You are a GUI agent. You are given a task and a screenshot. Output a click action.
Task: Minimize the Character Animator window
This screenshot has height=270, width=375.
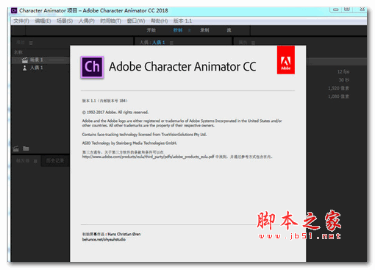click(x=336, y=10)
